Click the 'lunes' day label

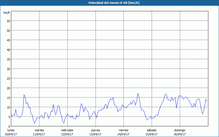tap(11, 130)
